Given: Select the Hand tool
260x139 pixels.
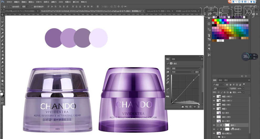Looking at the screenshot, I should [2, 81].
